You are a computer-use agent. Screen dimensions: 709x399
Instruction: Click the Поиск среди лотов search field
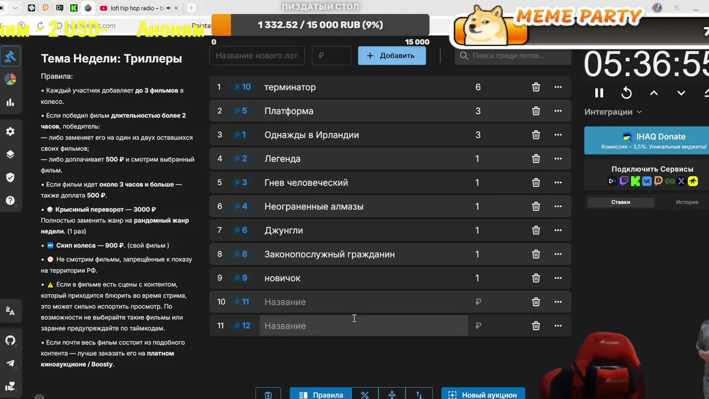pos(513,55)
